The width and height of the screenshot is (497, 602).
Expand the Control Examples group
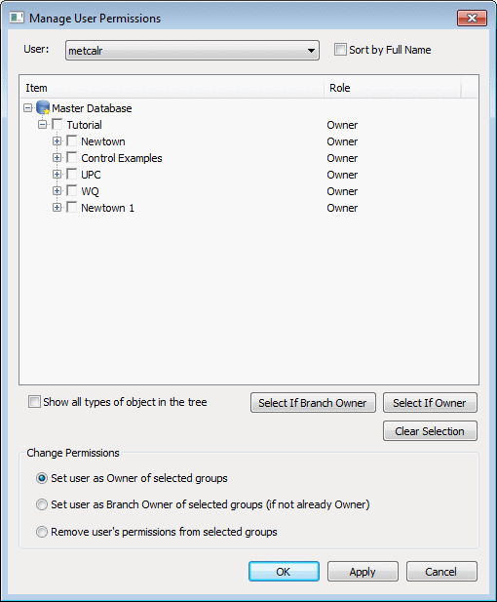[57, 158]
